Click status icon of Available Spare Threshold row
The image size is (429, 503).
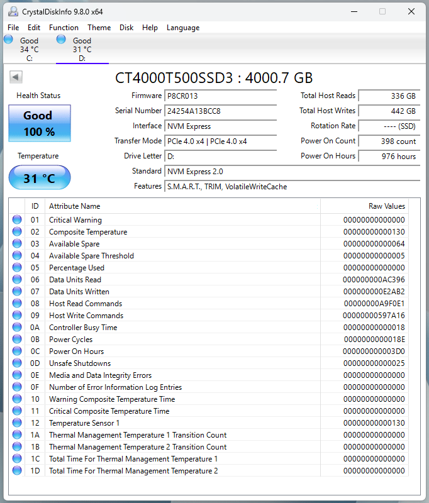17,256
